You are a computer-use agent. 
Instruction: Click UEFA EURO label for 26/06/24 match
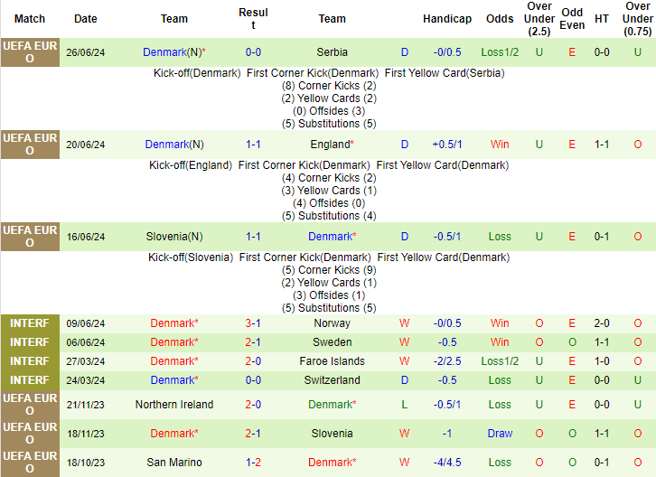pos(30,52)
